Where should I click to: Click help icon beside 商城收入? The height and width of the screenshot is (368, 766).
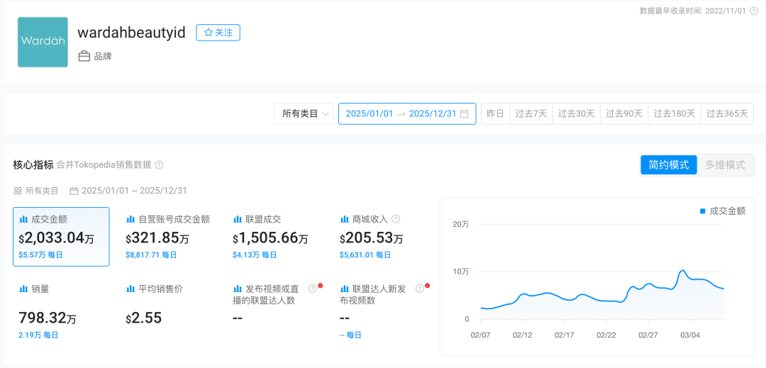tap(396, 219)
